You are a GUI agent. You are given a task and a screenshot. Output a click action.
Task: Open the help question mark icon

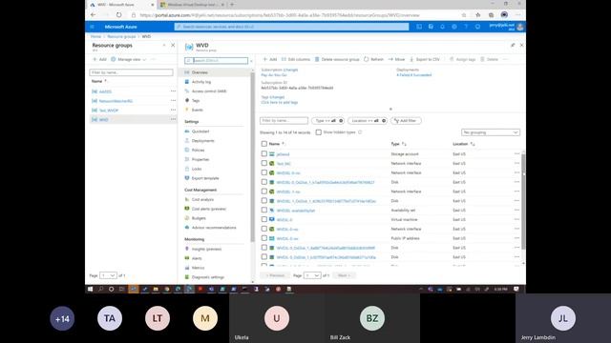pos(466,27)
